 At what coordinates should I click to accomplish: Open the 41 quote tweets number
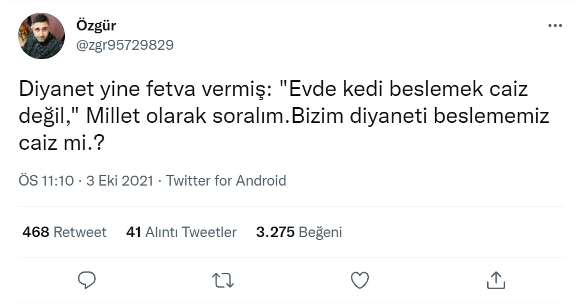133,232
